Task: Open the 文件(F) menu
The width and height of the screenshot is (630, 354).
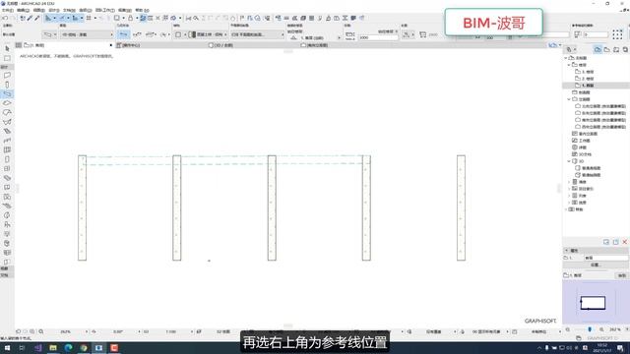Action: [x=8, y=10]
